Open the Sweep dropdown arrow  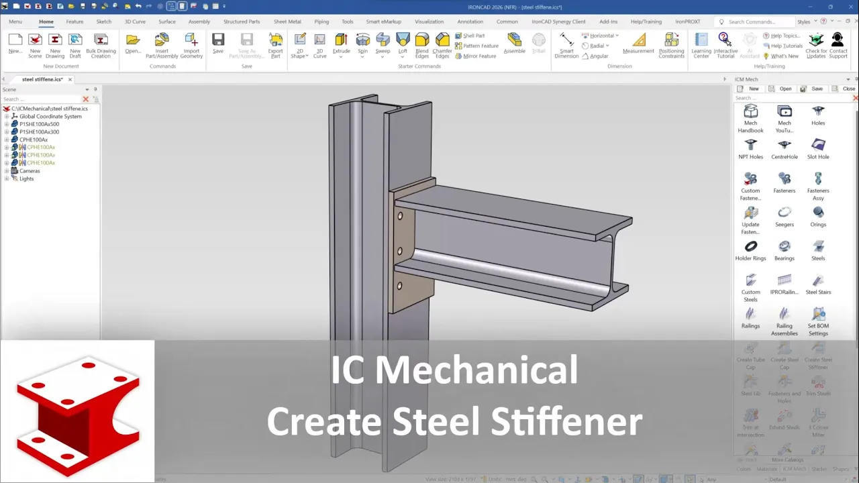383,56
